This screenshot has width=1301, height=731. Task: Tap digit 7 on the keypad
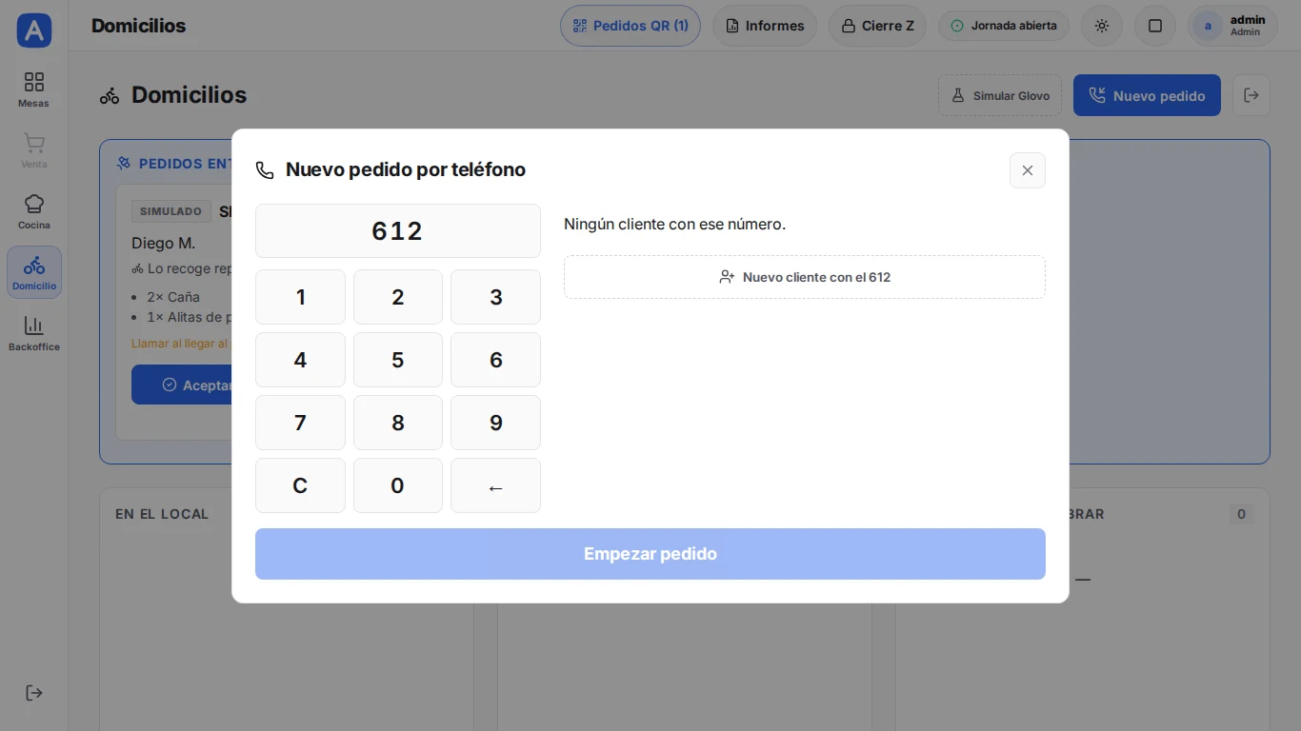(300, 423)
